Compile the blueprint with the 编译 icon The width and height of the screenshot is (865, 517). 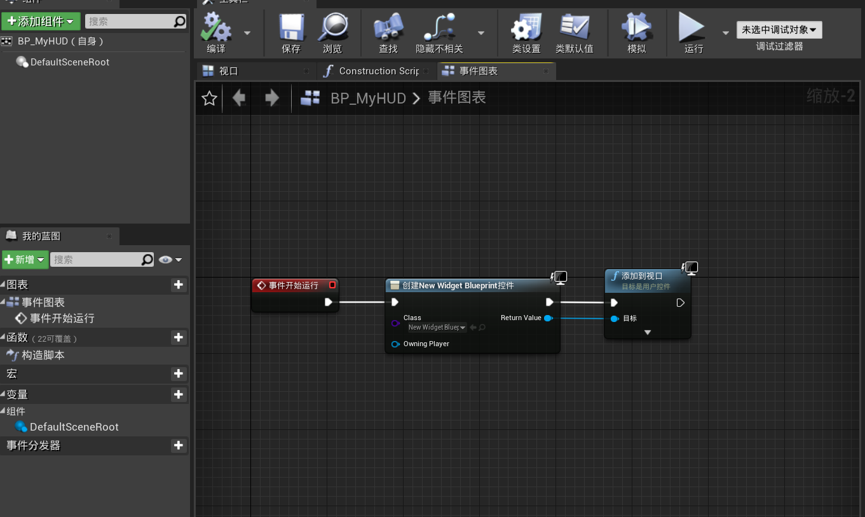tap(215, 32)
